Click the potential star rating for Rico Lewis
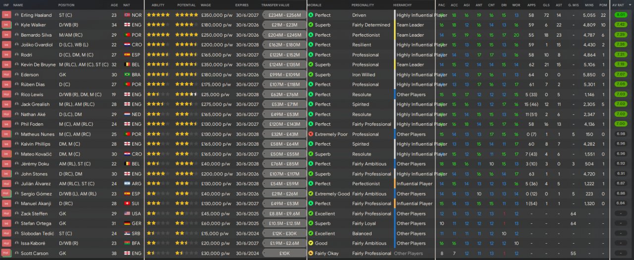Screen dimensions: 634x260 click(186, 94)
